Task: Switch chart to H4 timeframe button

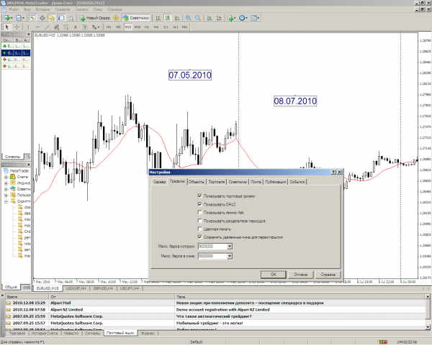Action: [x=156, y=27]
